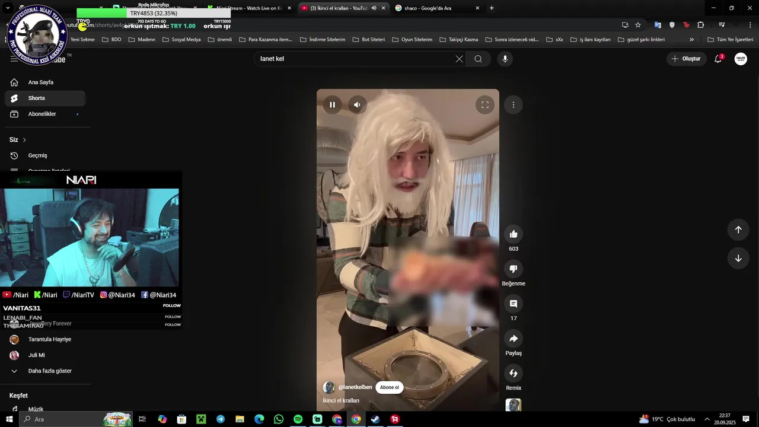Screen dimensions: 759x427
Task: Open the shield extension icon
Action: coord(672,25)
